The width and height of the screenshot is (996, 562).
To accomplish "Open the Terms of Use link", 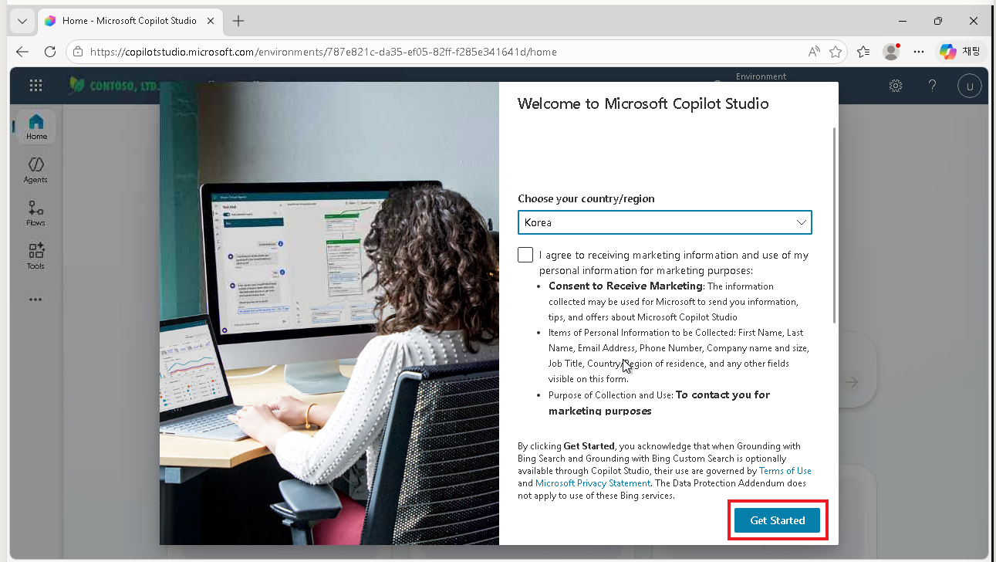I will click(785, 471).
